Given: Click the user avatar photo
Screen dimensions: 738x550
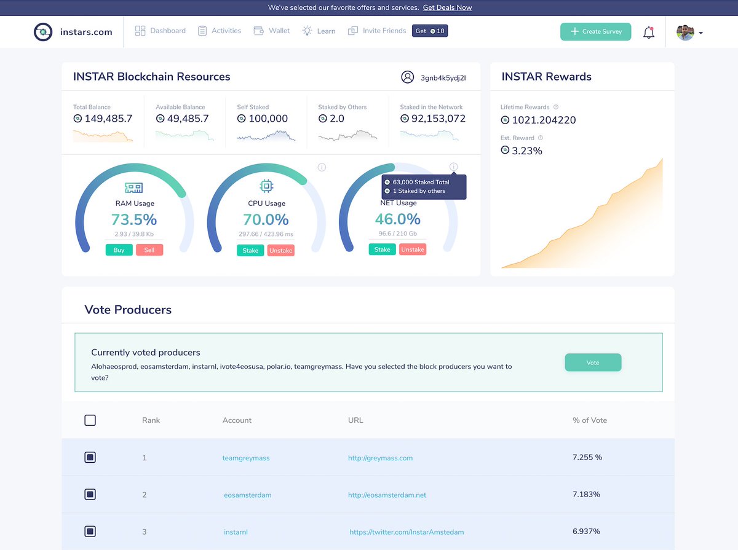Looking at the screenshot, I should [685, 33].
